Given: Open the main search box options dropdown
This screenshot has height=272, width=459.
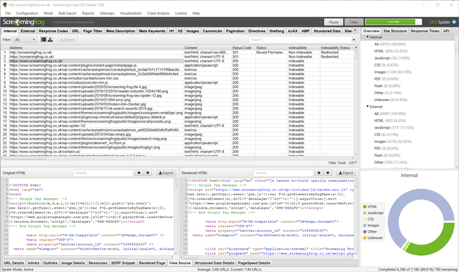Looking at the screenshot, I should click(354, 39).
